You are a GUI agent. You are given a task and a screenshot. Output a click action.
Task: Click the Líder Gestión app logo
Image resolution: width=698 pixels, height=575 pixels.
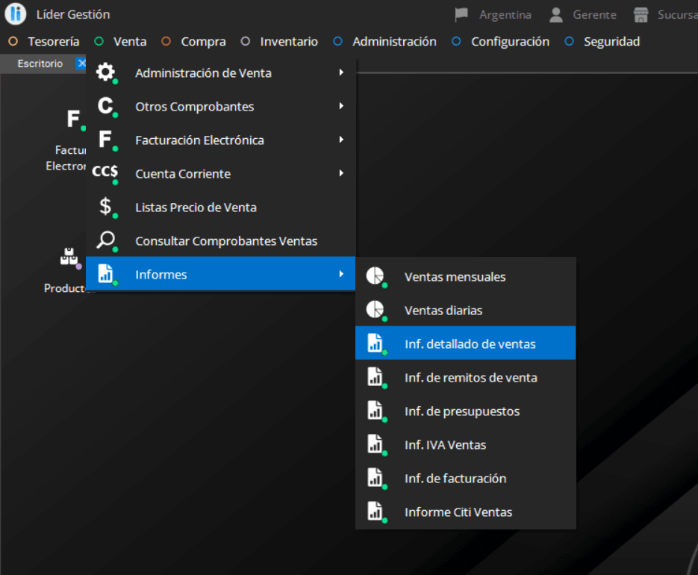(x=15, y=15)
